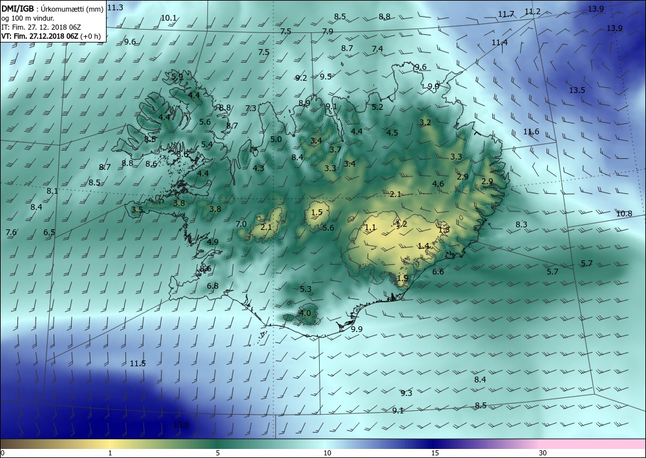This screenshot has width=646, height=458.
Task: Click the map value '10.1'
Action: 169,17
